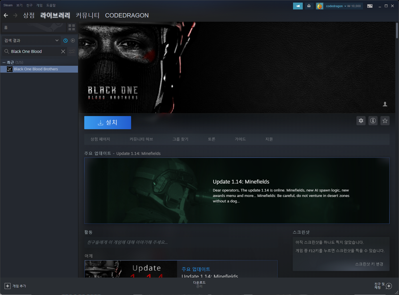Go to the 라이브러리 tab

tap(55, 15)
